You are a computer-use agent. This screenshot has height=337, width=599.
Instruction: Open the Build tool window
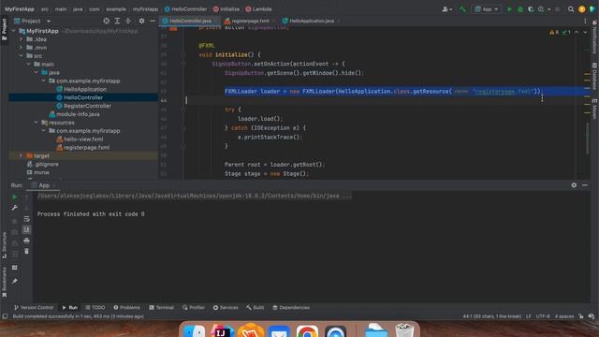tap(256, 308)
